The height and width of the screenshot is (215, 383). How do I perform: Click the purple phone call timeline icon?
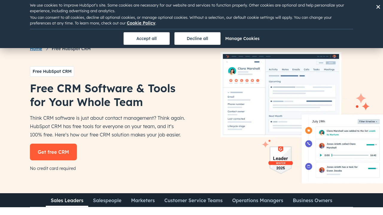[x=308, y=144]
